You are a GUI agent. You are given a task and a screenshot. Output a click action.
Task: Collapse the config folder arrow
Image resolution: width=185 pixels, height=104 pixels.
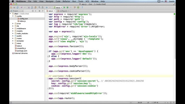click(13, 16)
